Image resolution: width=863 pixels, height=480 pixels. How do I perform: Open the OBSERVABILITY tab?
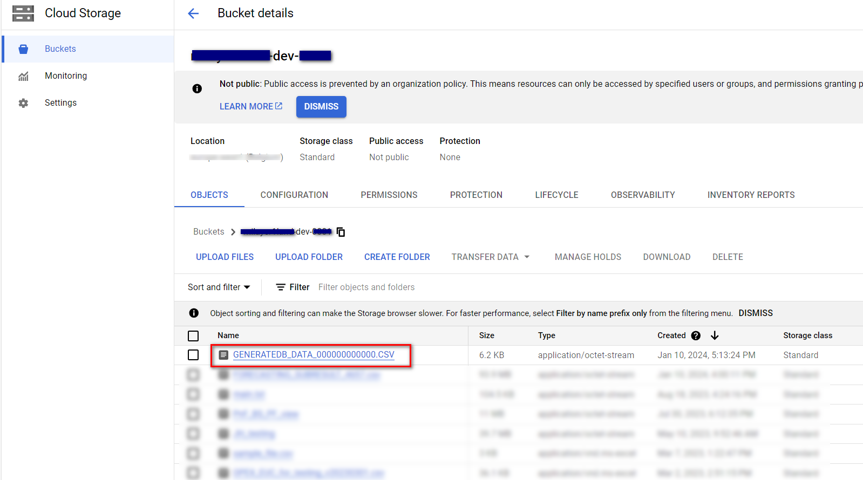(x=643, y=195)
